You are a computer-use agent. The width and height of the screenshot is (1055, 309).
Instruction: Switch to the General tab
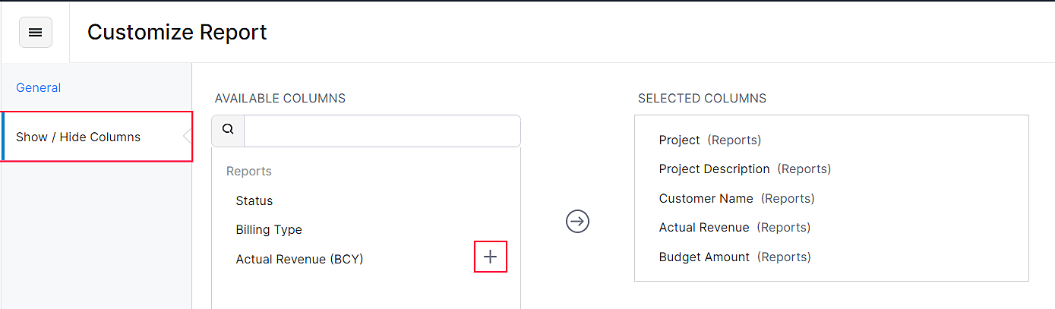(39, 87)
